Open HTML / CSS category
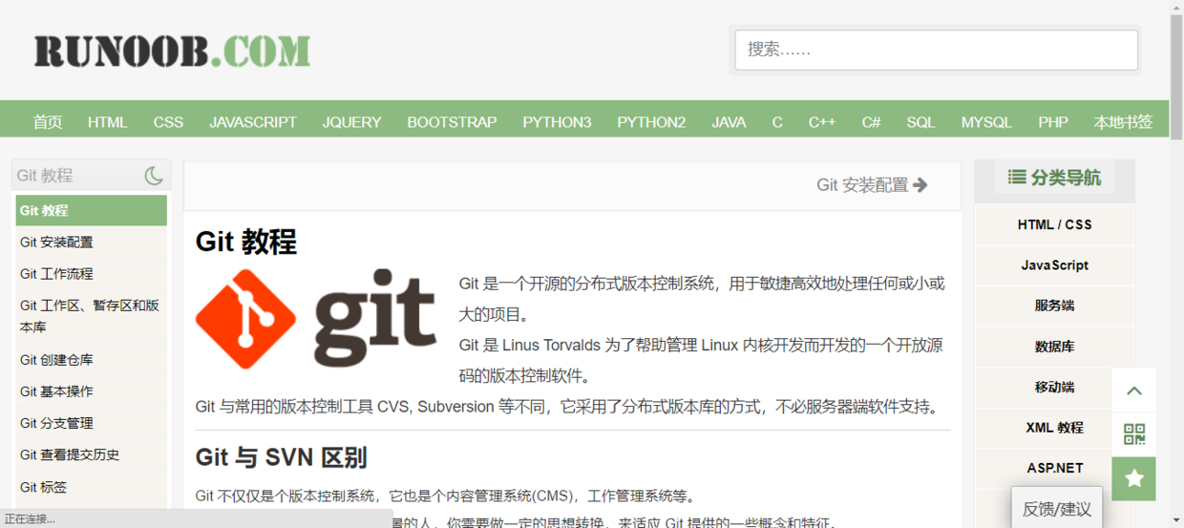The image size is (1184, 528). click(1054, 225)
